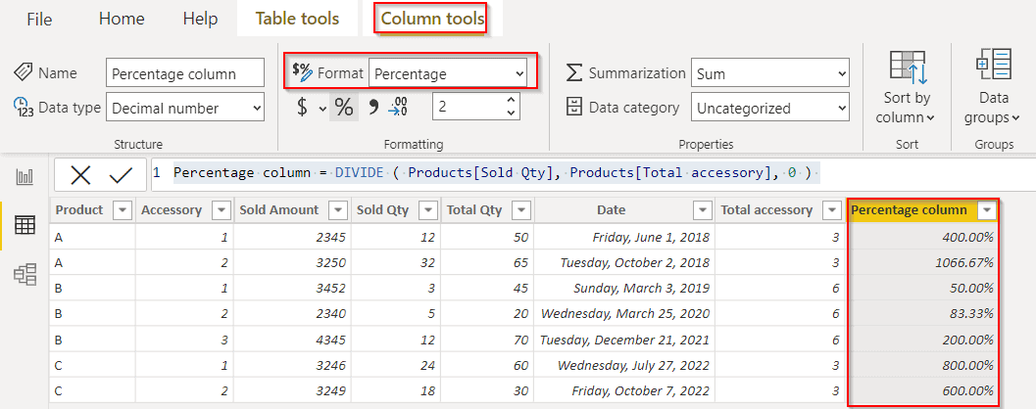Switch to the Table tools tab
Viewport: 1036px width, 409px height.
click(297, 19)
